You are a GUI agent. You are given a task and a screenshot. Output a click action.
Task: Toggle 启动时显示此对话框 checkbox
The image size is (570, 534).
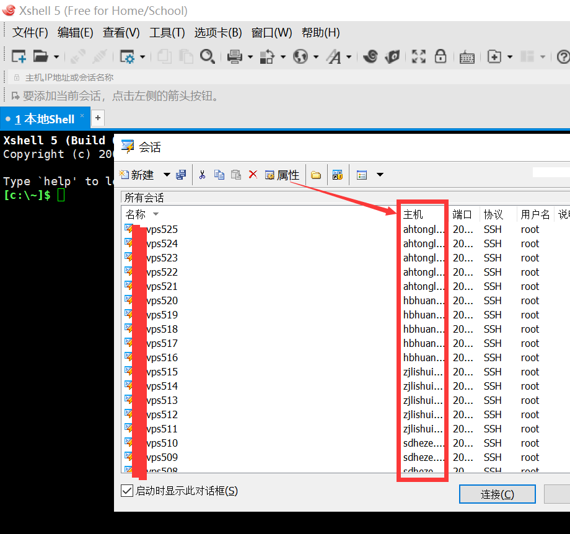[x=127, y=491]
